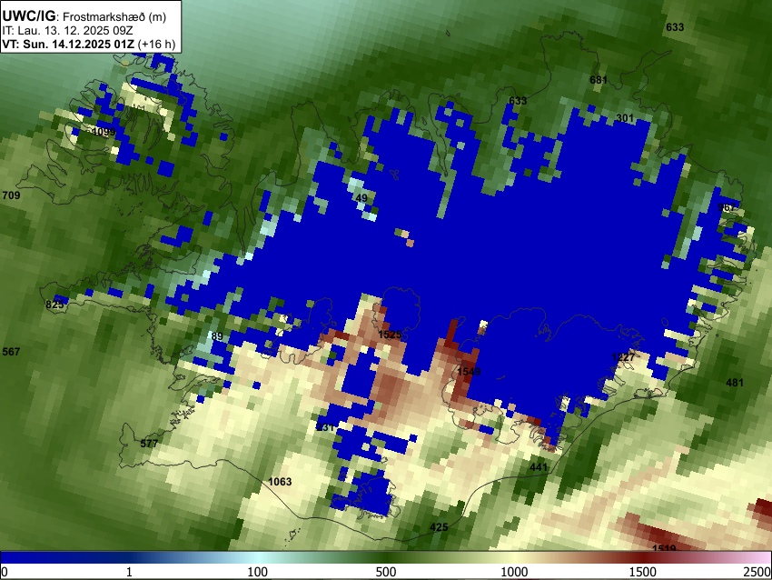772x580 pixels.
Task: Click the '2500' tick on the color scale
Action: [x=757, y=572]
